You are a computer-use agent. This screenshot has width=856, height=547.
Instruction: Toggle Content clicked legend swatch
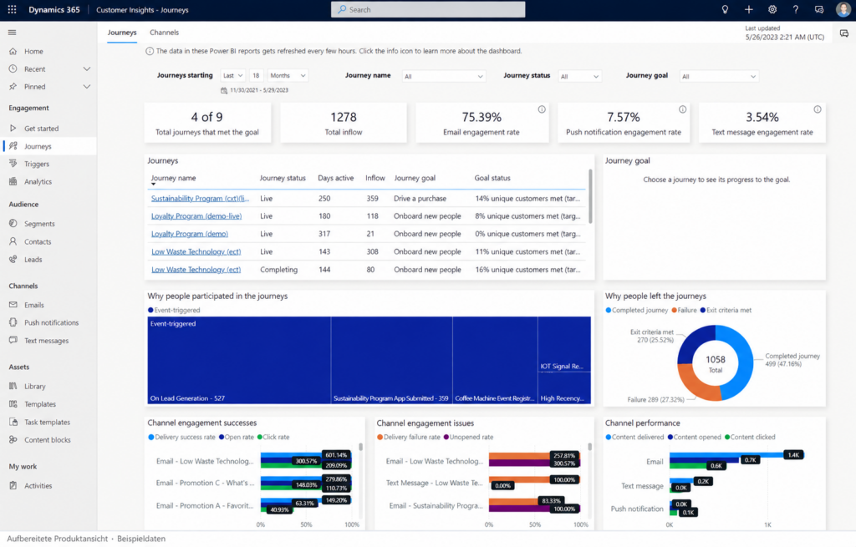click(x=727, y=437)
